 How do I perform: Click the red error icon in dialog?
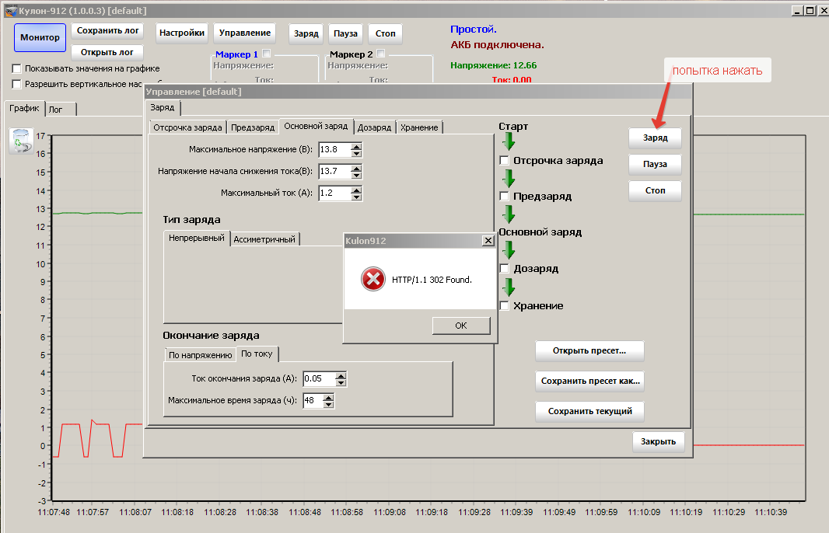click(373, 279)
